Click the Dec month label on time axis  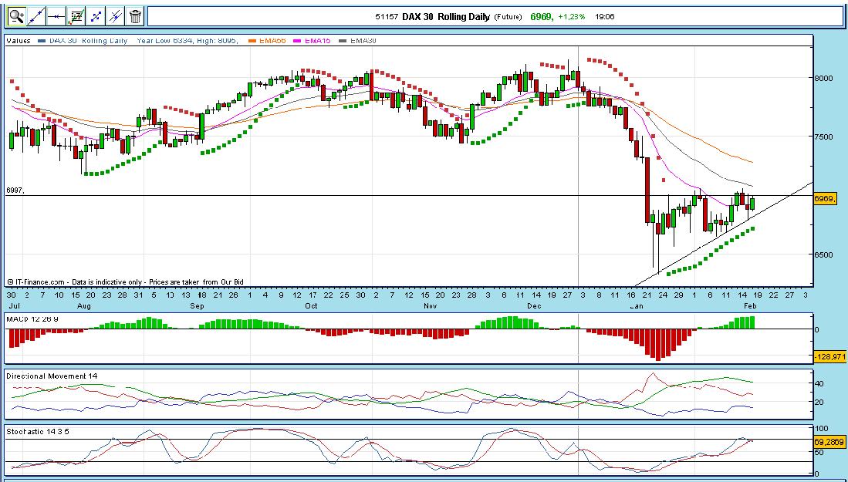534,306
